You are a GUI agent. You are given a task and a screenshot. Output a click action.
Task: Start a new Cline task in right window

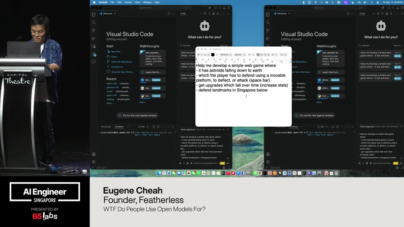(374, 14)
